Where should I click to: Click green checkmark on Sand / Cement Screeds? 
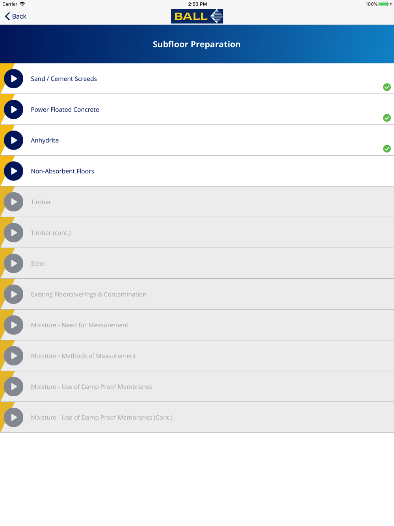click(387, 87)
